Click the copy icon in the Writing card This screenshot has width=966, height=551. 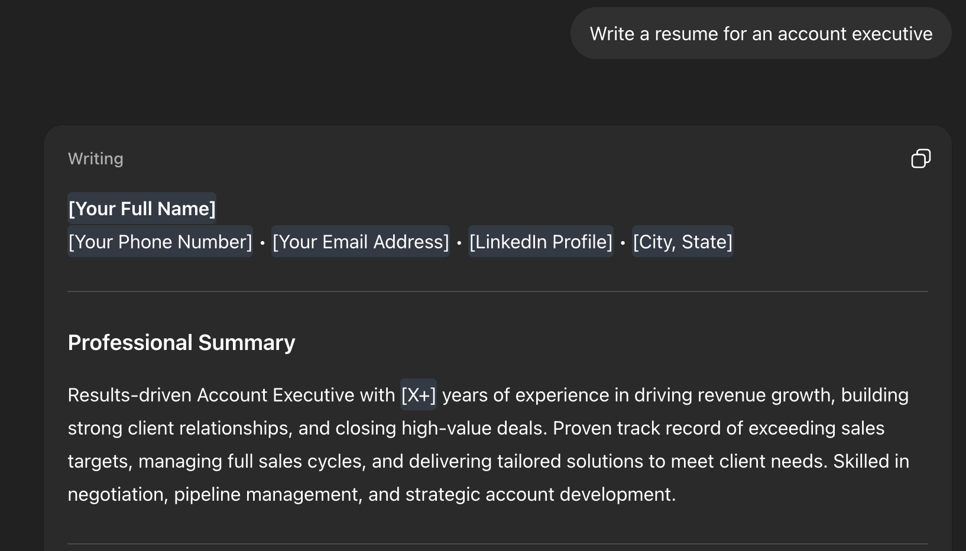(x=920, y=158)
